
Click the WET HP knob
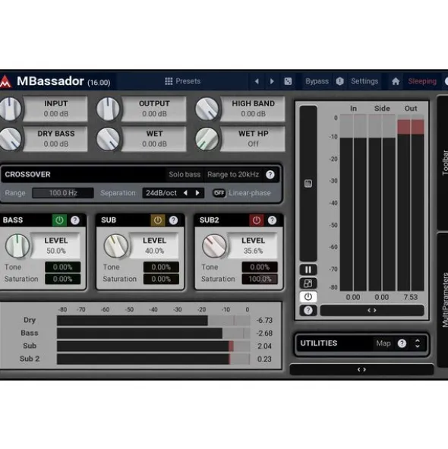point(207,139)
